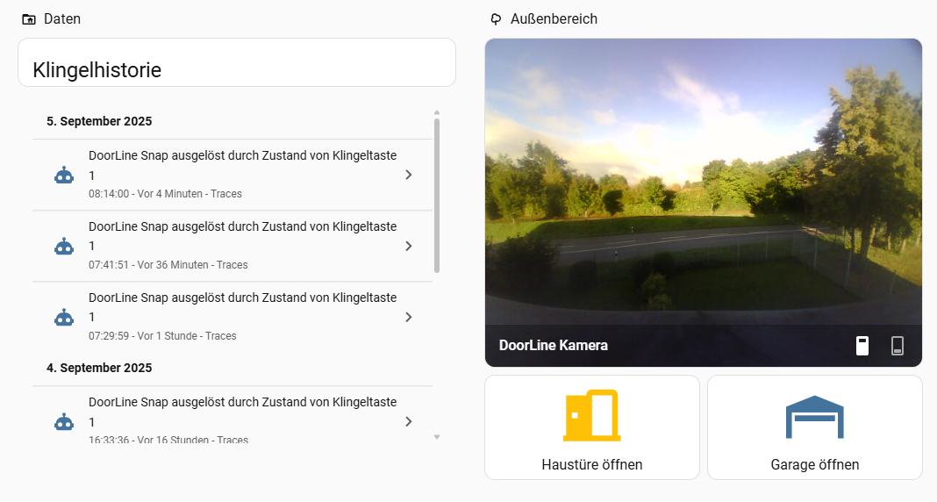The height and width of the screenshot is (502, 937).
Task: Click the tree icon beside Außenbereich
Action: pos(497,19)
